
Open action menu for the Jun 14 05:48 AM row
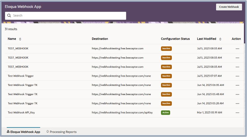[x=237, y=95]
